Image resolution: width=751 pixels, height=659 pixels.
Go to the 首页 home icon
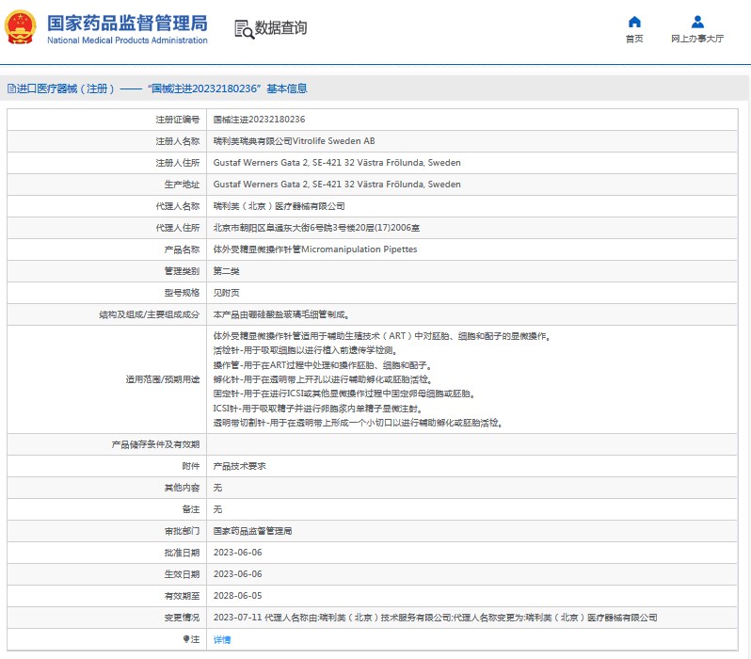tap(634, 22)
